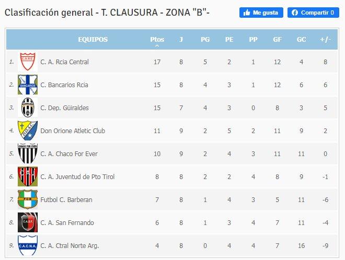
Task: Sort table by Ptos column
Action: pos(157,40)
